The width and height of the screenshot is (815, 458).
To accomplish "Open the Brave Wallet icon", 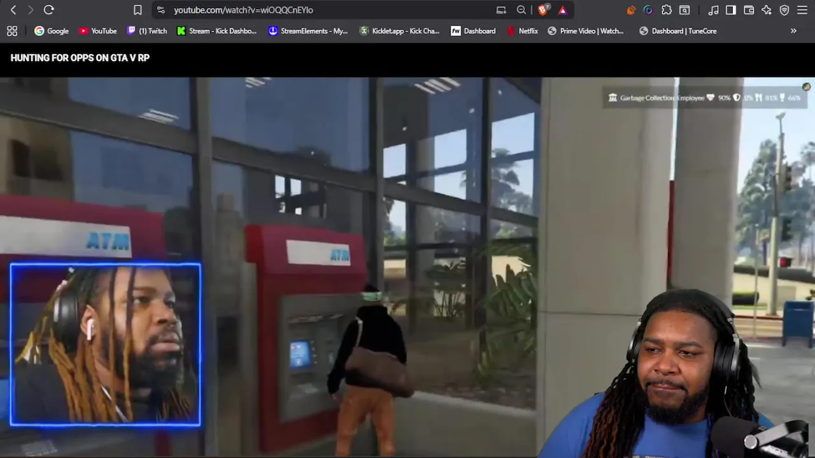I will pos(749,10).
